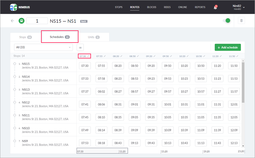Click the Add schedule button

click(228, 47)
